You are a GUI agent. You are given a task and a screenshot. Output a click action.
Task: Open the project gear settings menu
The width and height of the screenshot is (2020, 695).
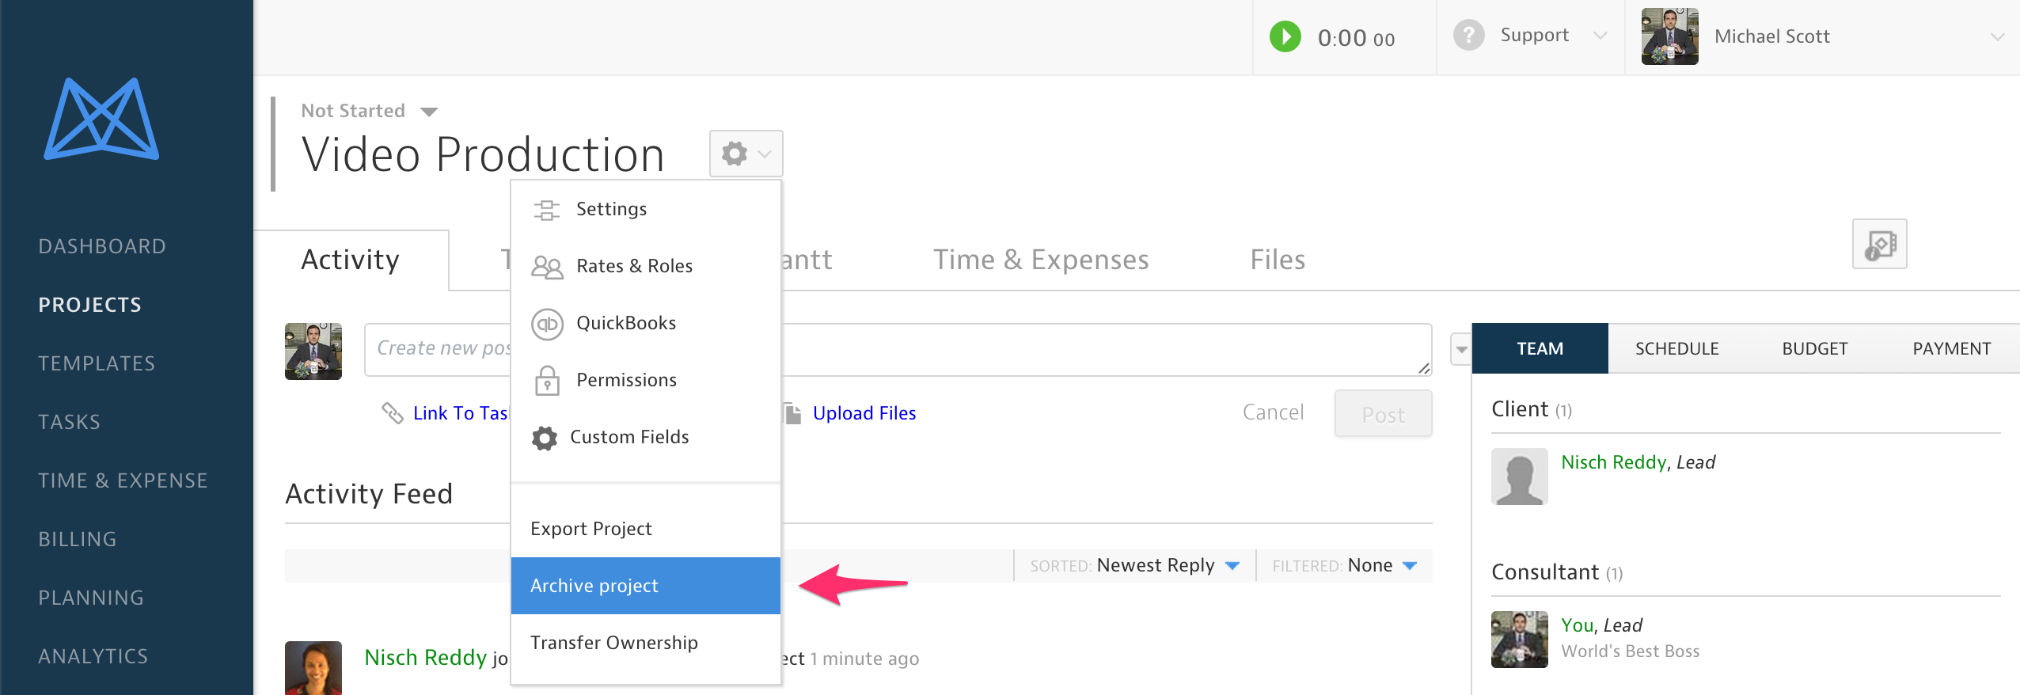[745, 154]
